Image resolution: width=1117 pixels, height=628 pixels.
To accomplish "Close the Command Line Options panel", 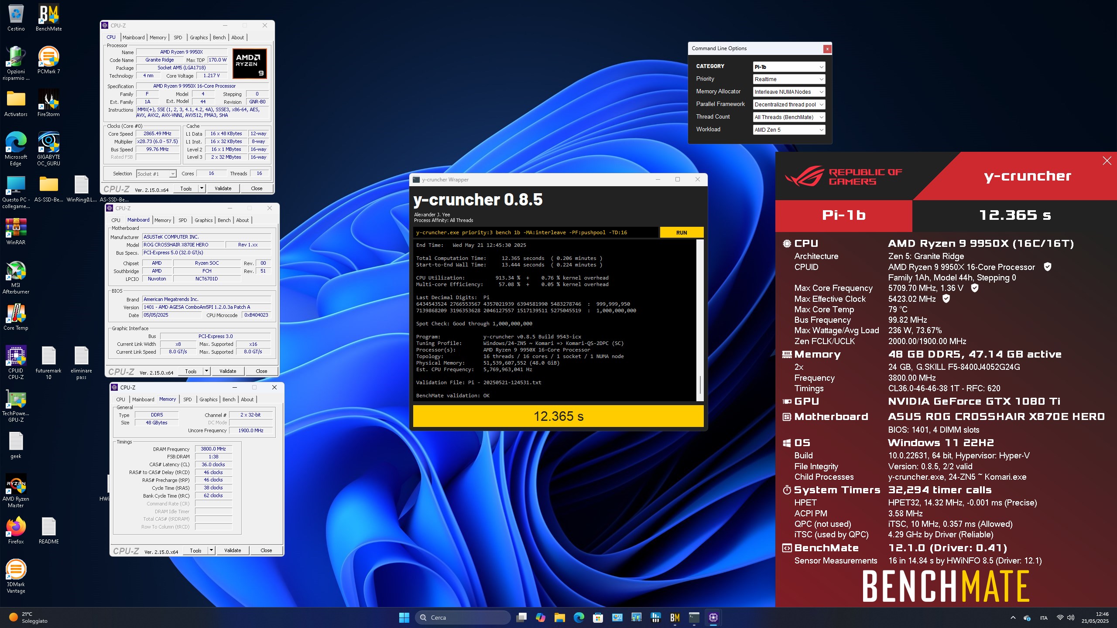I will coord(827,49).
